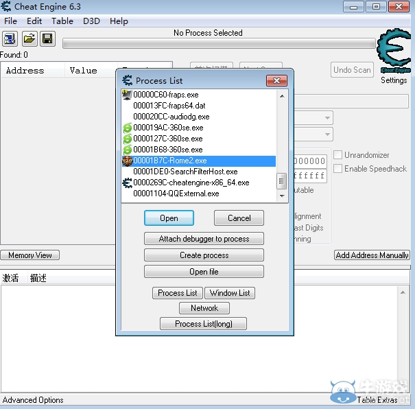Click the Open file button
This screenshot has height=409, width=415.
(x=204, y=271)
